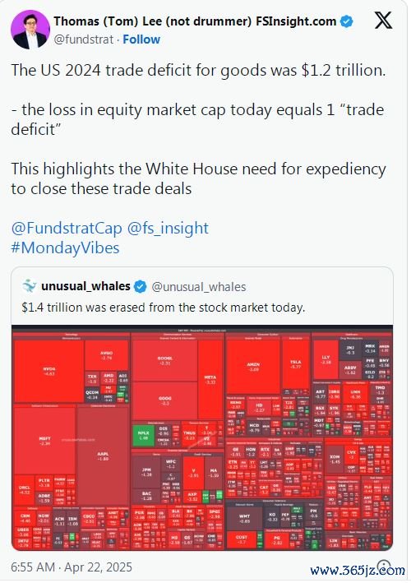Select the AMZN tile in heatmap
The width and height of the screenshot is (411, 583).
coord(253,367)
